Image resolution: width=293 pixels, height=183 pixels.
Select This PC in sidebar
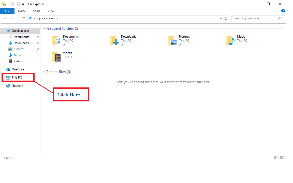(x=17, y=78)
